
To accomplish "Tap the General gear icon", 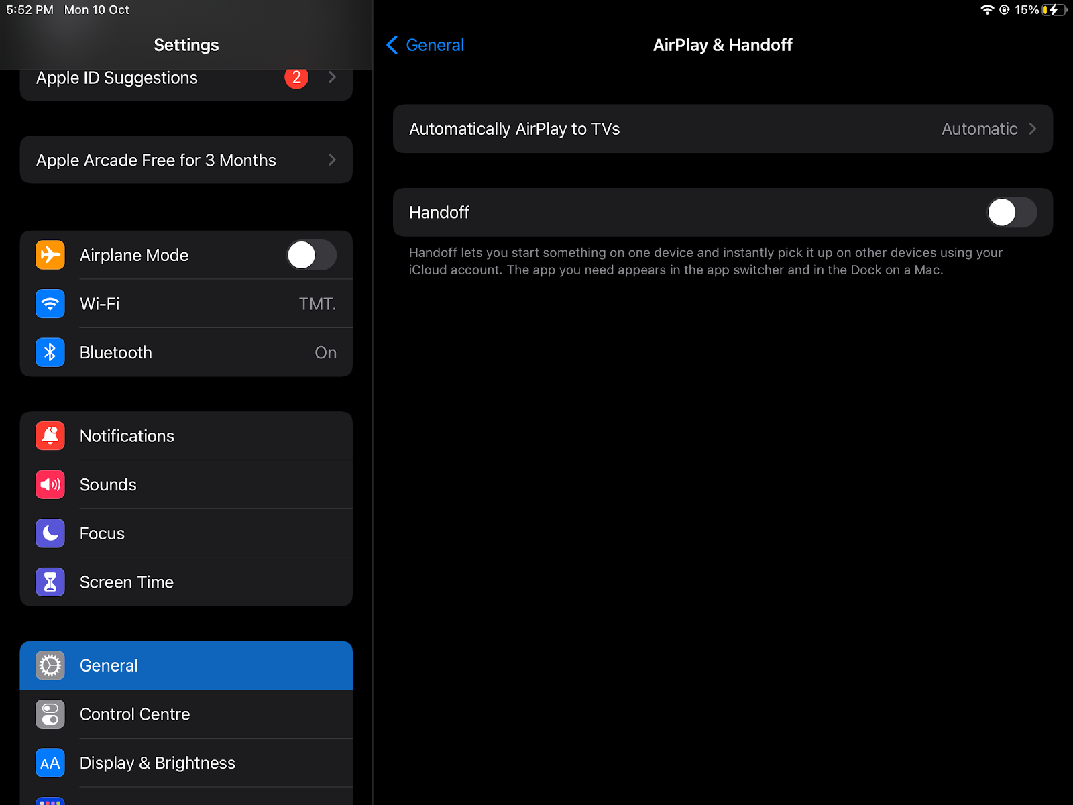I will coord(50,665).
